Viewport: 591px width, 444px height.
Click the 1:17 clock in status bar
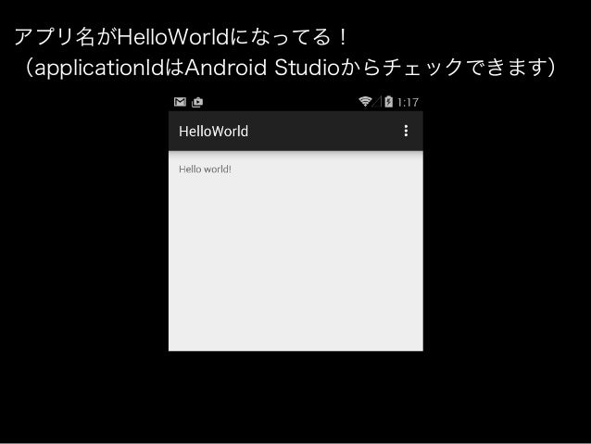click(x=408, y=103)
